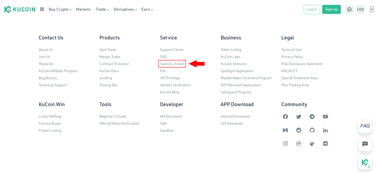Click the Sign Up button
Screen dimensions: 378x175
[x=331, y=9]
